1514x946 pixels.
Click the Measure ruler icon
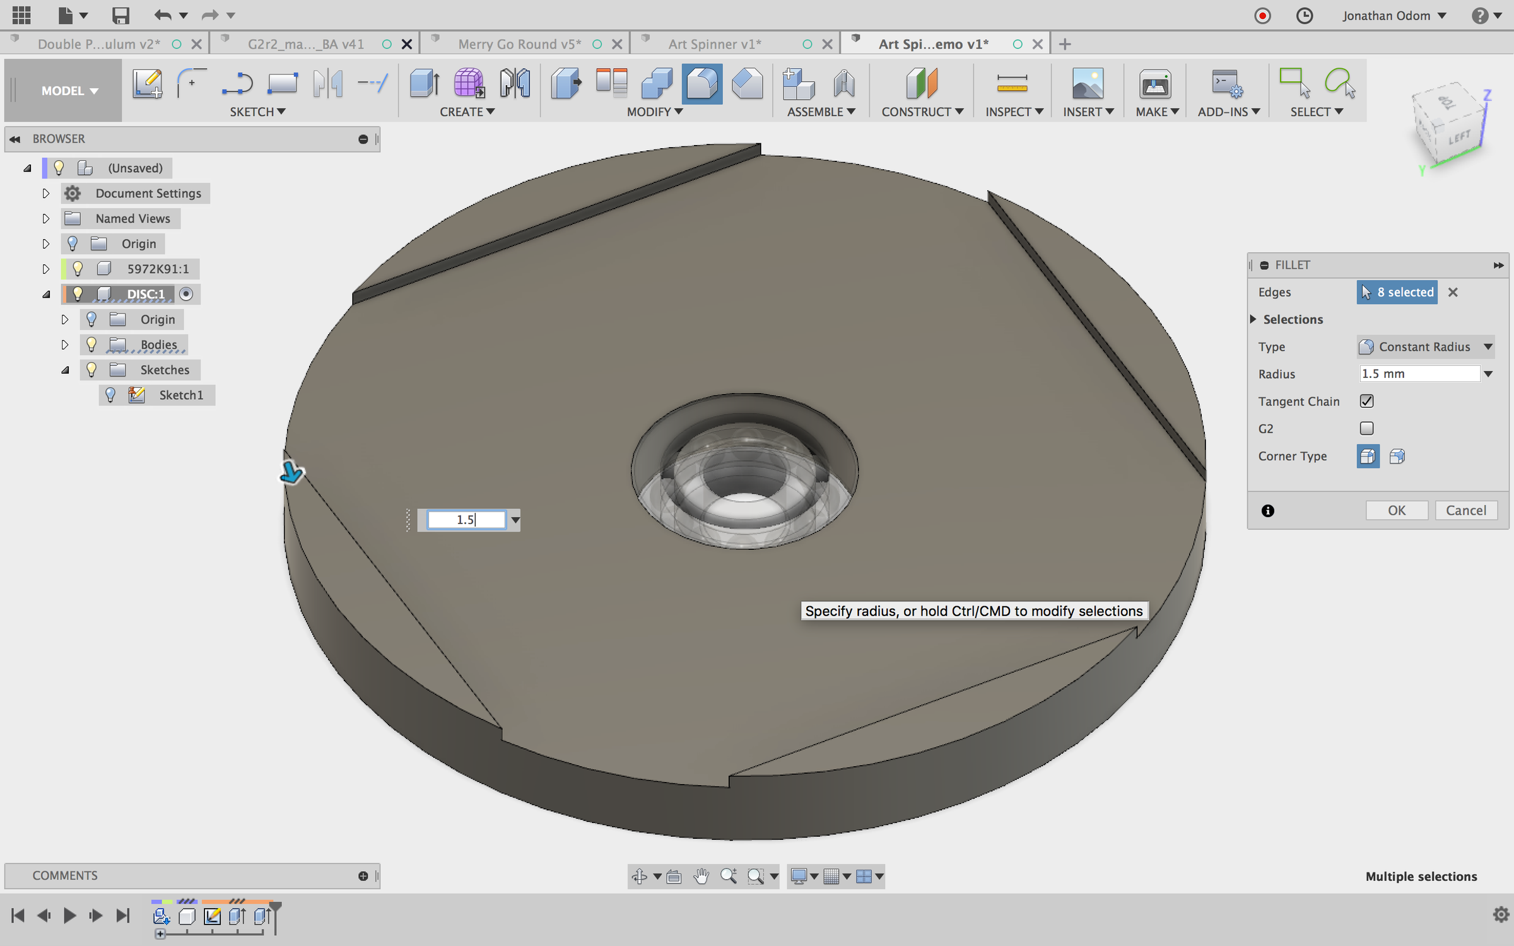point(1012,83)
